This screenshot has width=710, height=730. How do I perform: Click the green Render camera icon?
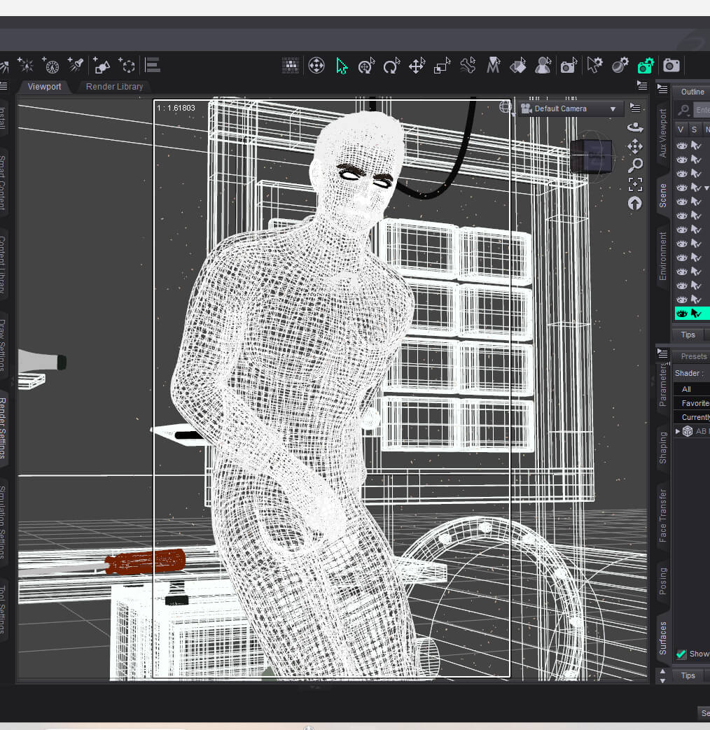click(x=646, y=66)
